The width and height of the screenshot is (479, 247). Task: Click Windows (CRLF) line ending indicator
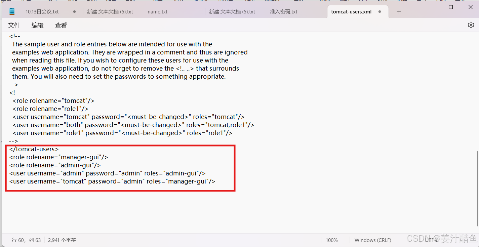pos(373,240)
